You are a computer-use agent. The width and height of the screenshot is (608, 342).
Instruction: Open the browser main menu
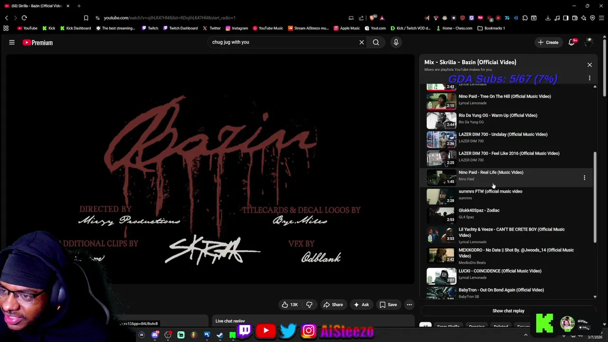click(x=601, y=18)
